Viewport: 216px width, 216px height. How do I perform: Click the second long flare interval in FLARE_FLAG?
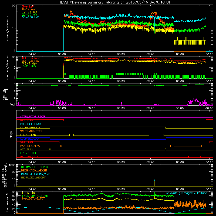pos(157,135)
